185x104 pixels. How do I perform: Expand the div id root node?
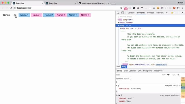pos(121,28)
